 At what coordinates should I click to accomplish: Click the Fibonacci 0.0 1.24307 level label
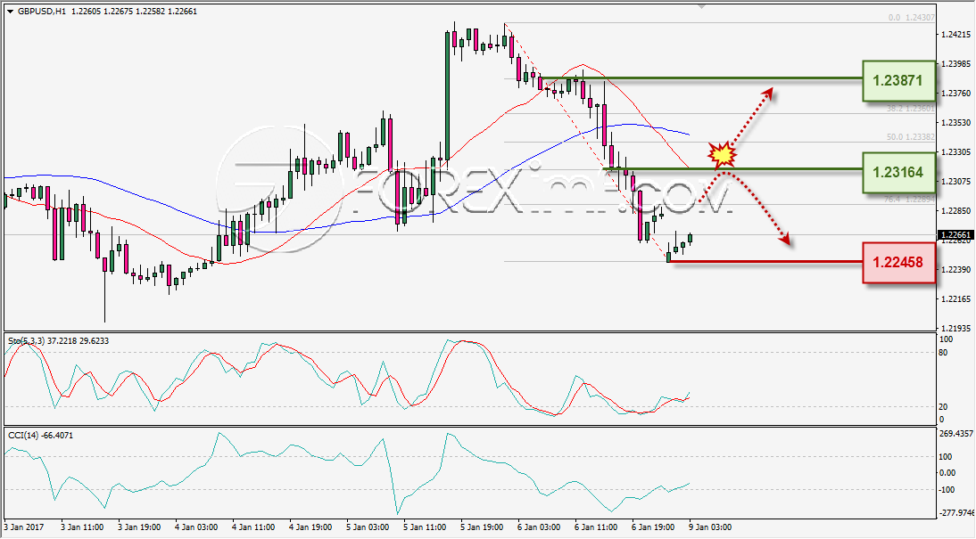pos(911,18)
